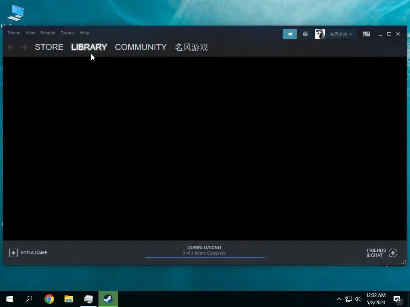
Task: Open the Steam menu
Action: pyautogui.click(x=14, y=33)
